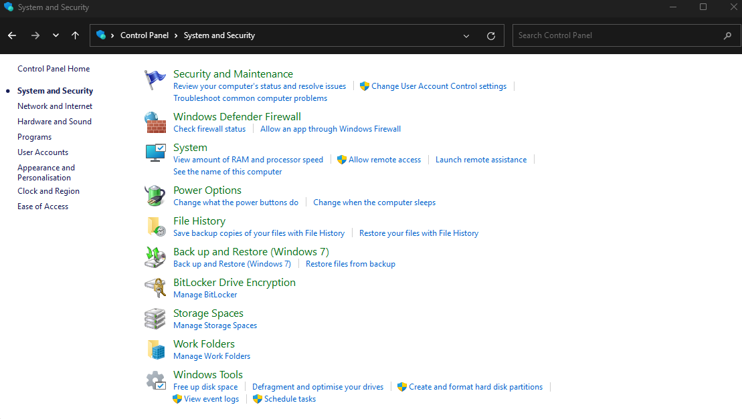Open Hardware and Sound category
The width and height of the screenshot is (742, 419).
coord(54,122)
